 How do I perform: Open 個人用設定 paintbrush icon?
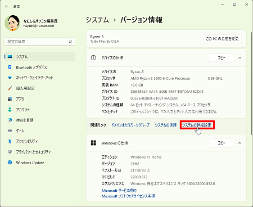click(10, 88)
